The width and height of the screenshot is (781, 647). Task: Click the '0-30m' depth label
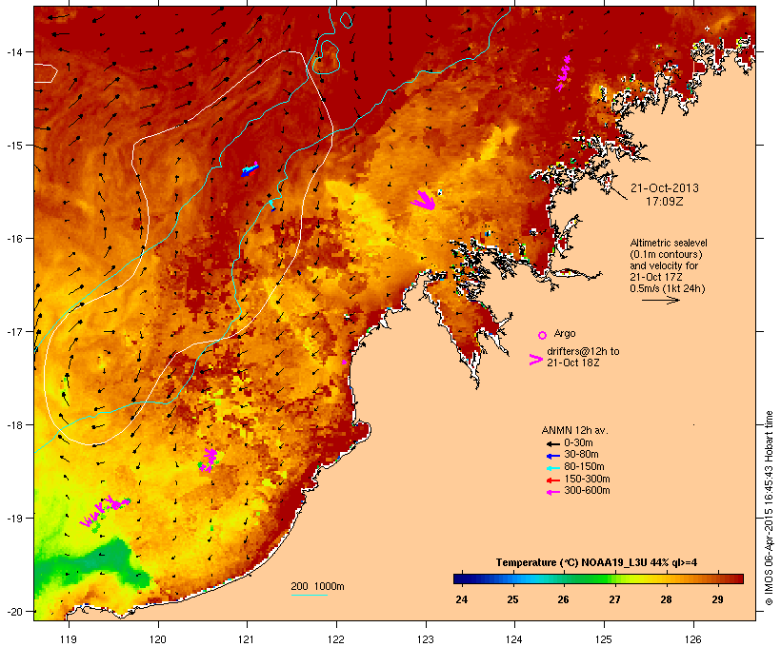point(578,443)
